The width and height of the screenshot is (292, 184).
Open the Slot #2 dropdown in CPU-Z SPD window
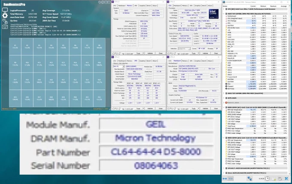123,67
